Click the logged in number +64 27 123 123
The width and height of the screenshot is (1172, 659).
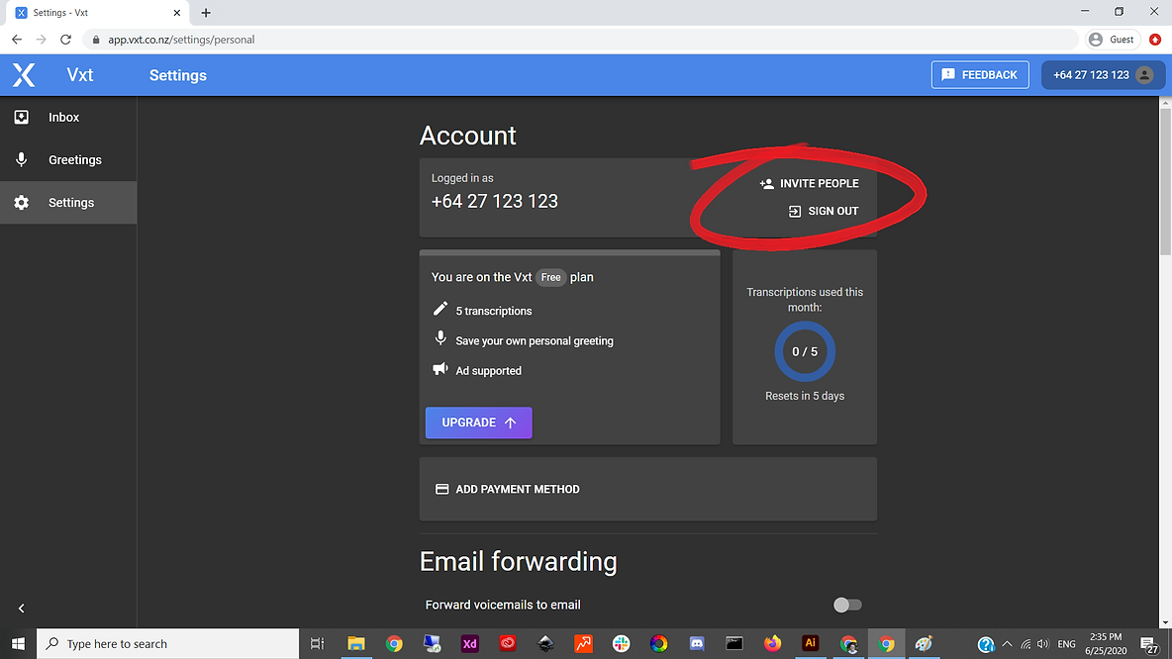click(x=495, y=201)
